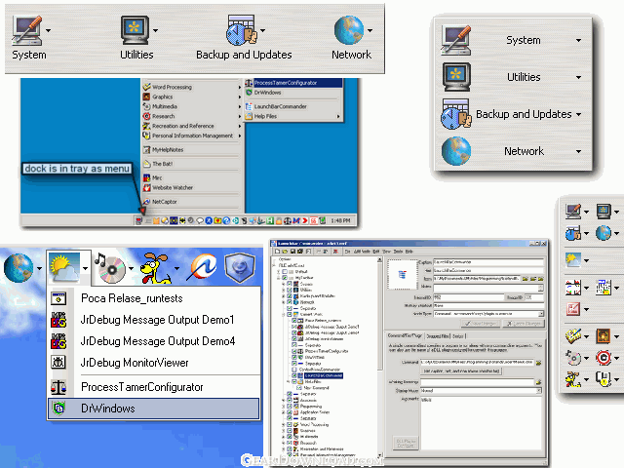Image resolution: width=624 pixels, height=468 pixels.
Task: Toggle the Network checkbox in the configuration tree
Action: [x=290, y=302]
